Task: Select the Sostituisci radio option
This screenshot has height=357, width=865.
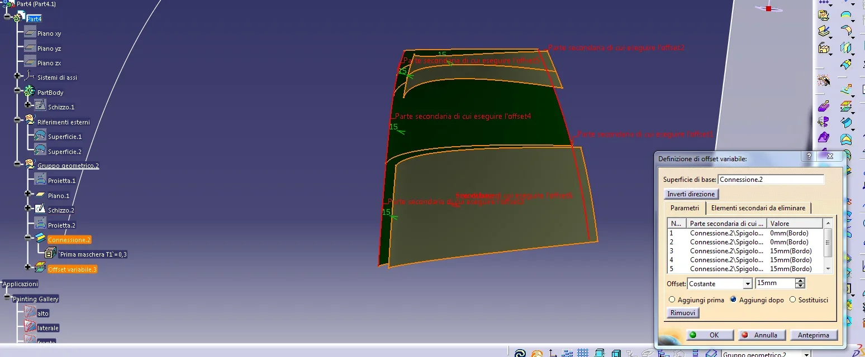Action: coord(792,300)
